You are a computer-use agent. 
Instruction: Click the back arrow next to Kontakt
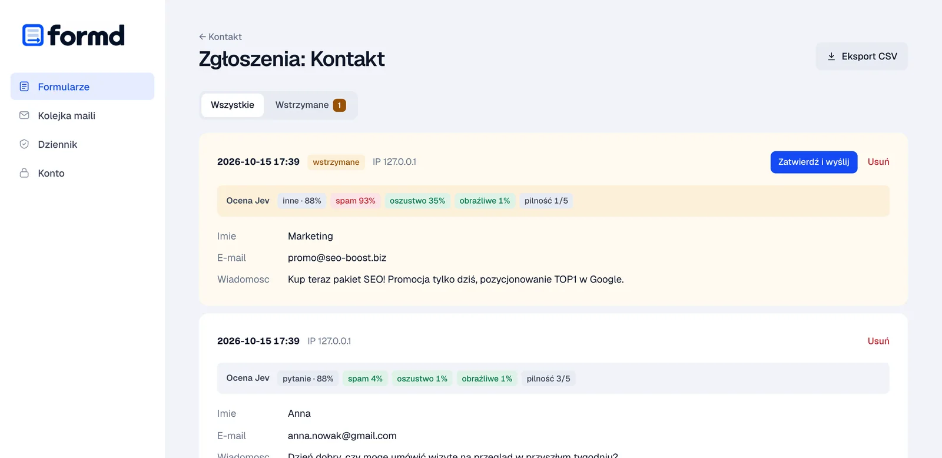[x=203, y=36]
